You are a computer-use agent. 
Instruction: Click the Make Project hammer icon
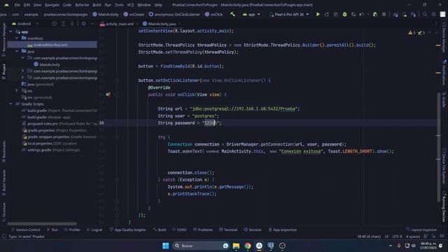(232, 14)
